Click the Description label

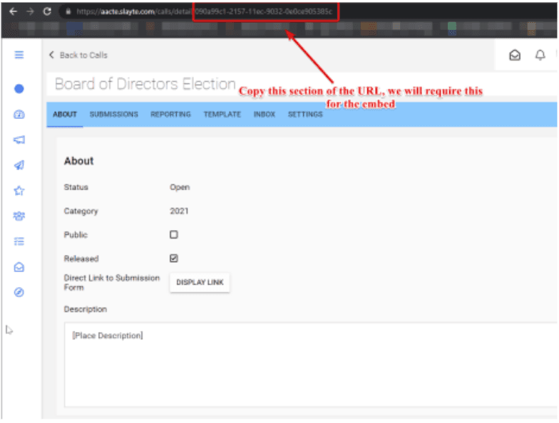[x=86, y=309]
